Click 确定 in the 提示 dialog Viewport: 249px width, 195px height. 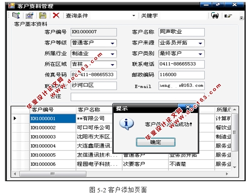click(156, 142)
